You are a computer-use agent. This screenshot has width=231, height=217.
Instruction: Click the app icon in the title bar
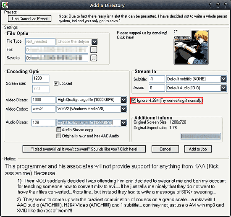pos(5,5)
